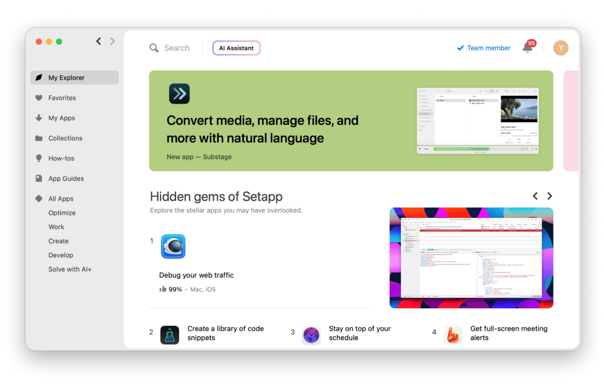Go forward with the right navigation arrow
Screen dimensions: 604x387
112,41
